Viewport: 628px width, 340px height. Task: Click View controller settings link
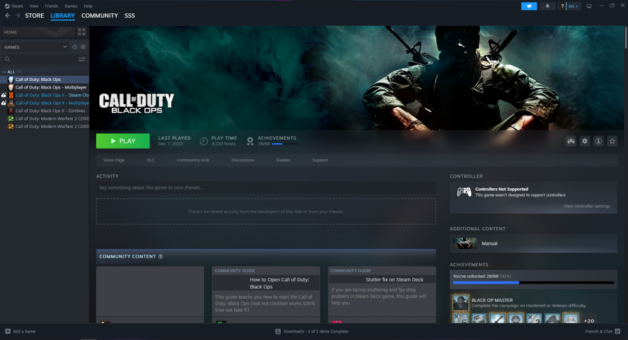tap(586, 206)
